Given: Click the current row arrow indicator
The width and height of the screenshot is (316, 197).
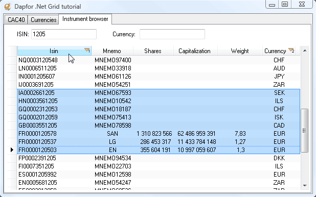Looking at the screenshot, I should tap(12, 150).
